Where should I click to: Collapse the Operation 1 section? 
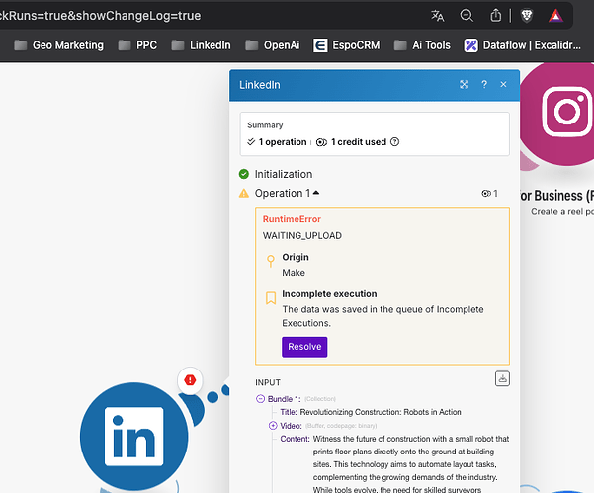[x=316, y=194]
